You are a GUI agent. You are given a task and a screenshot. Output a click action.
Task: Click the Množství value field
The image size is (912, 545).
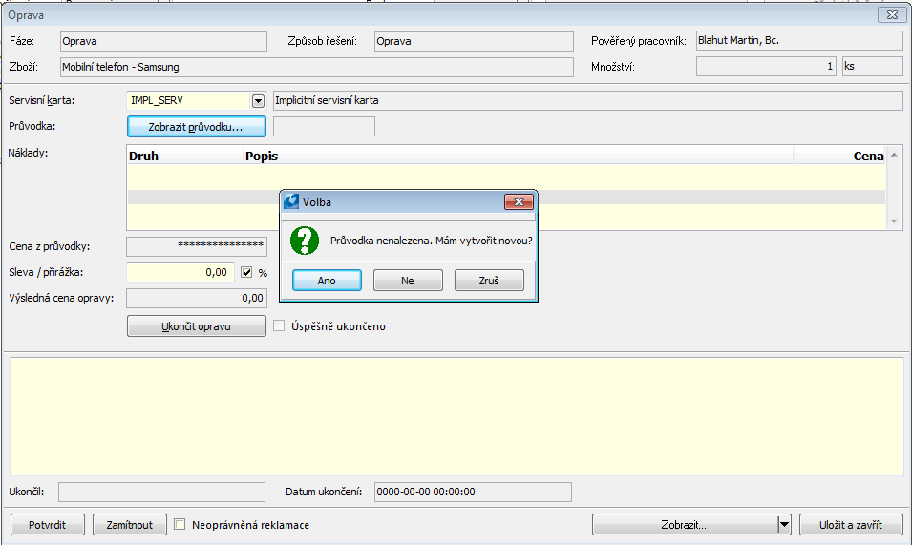coord(766,67)
